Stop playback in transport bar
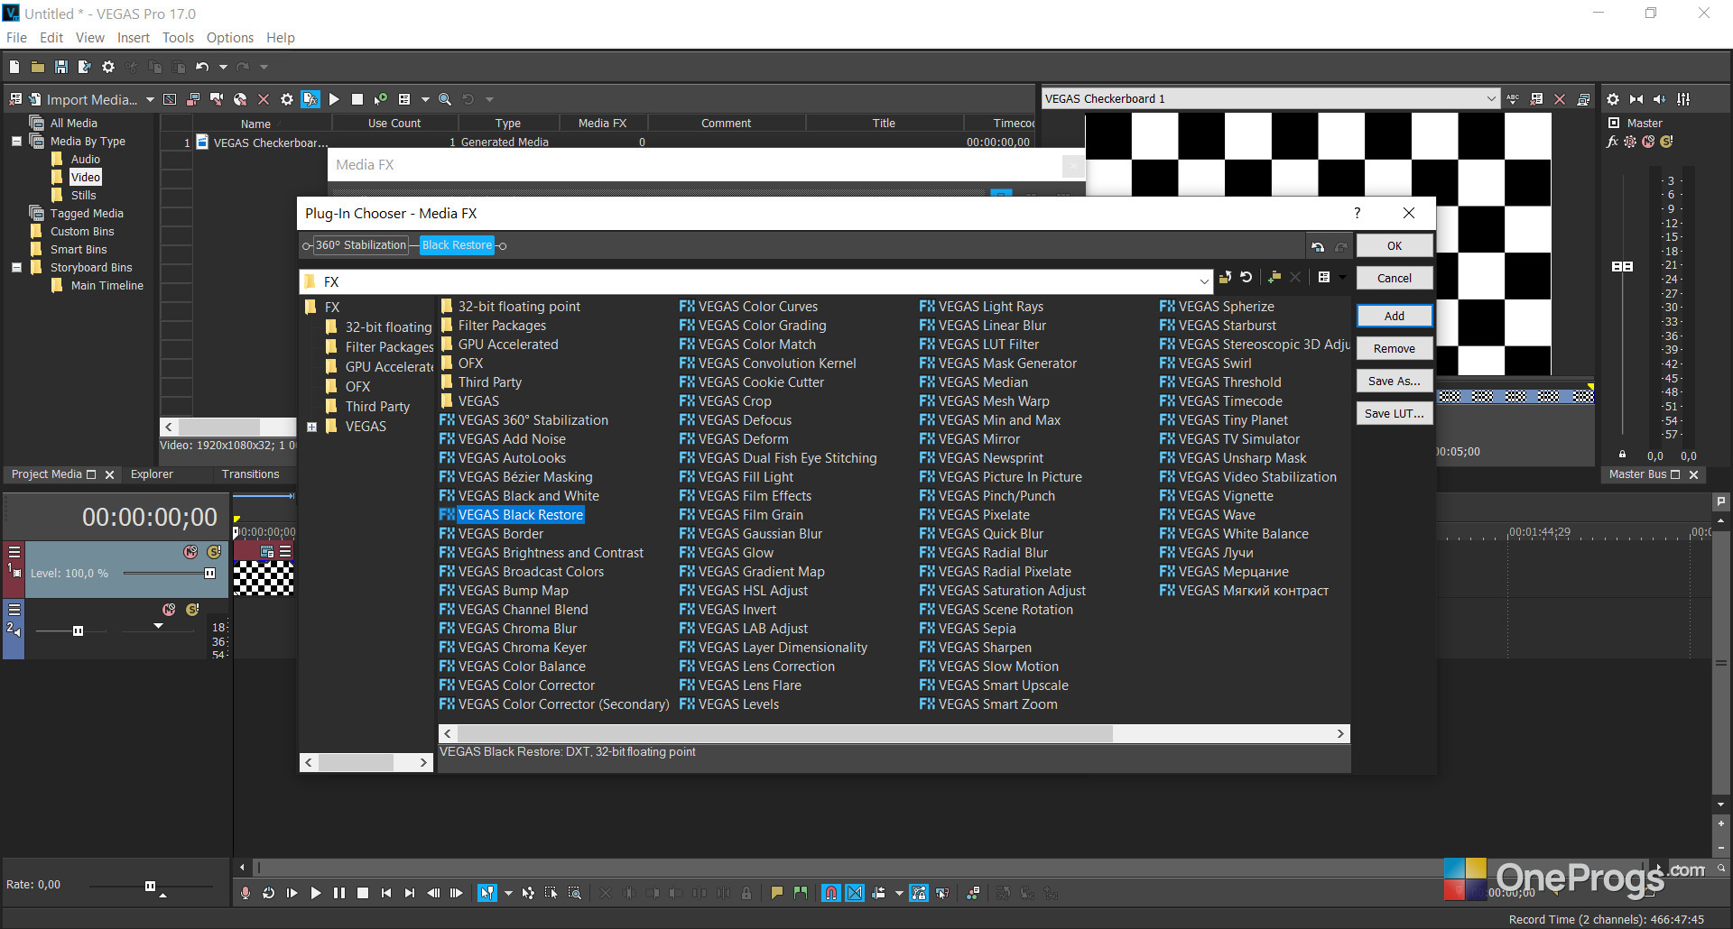This screenshot has height=929, width=1733. click(363, 893)
